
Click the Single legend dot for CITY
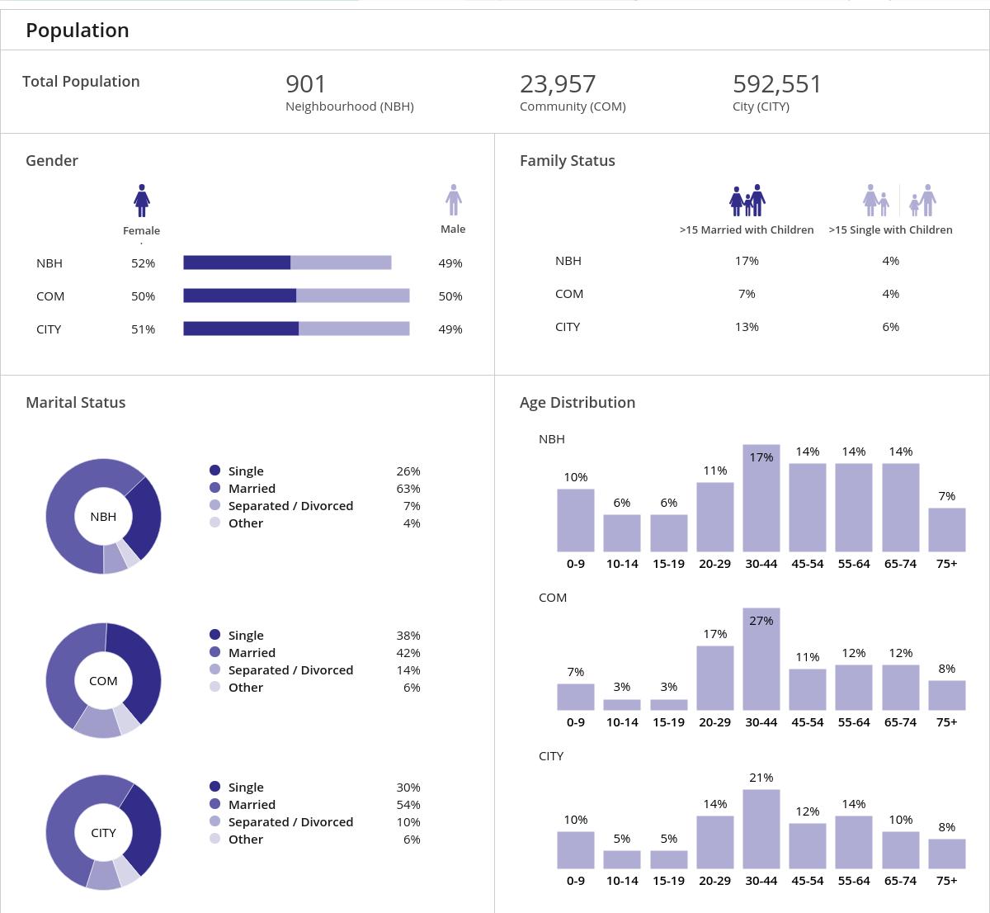[214, 787]
